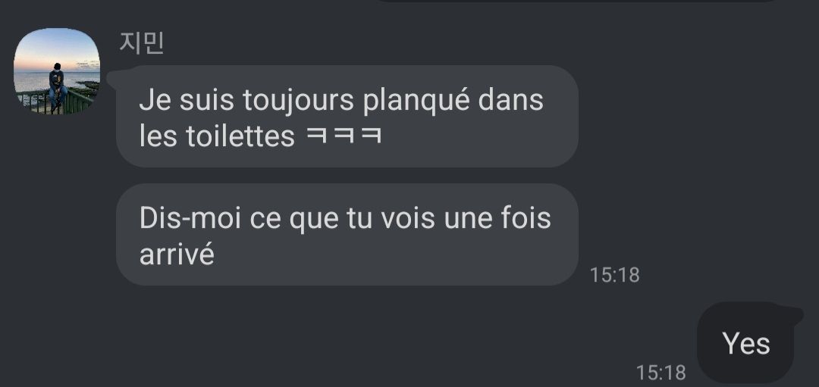
Task: Click the pointed tail of the 'Yes' bubble
Action: coord(796,314)
